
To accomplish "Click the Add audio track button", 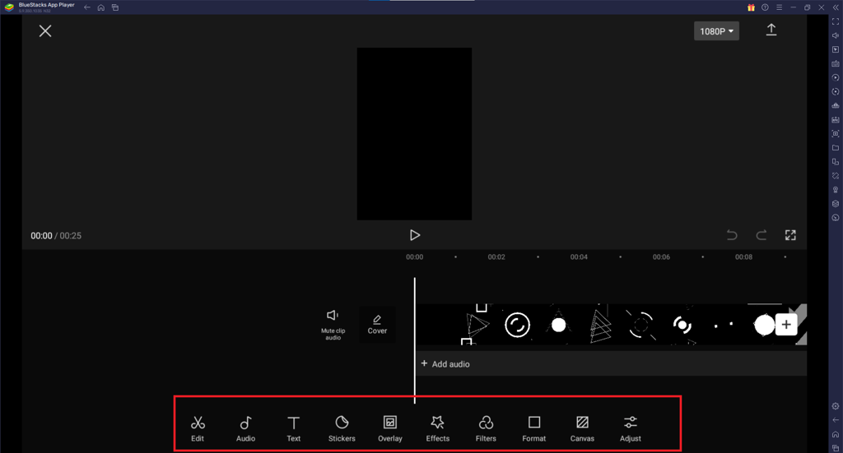I will coord(445,363).
